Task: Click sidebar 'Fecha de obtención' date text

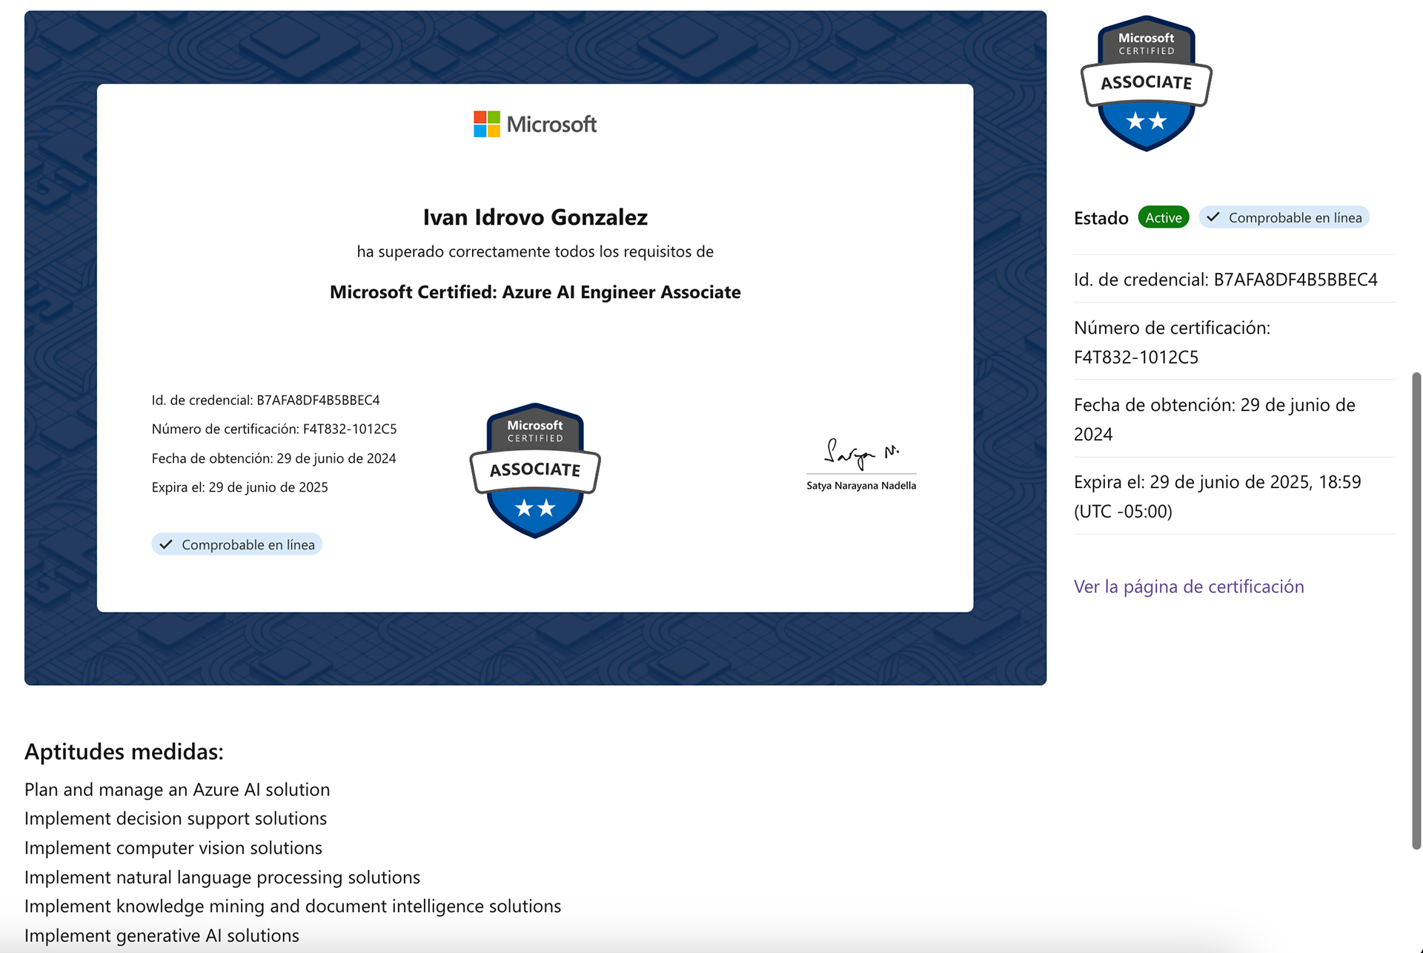Action: tap(1214, 419)
